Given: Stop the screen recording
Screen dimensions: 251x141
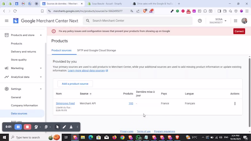Looking at the screenshot, I should point(27,127).
